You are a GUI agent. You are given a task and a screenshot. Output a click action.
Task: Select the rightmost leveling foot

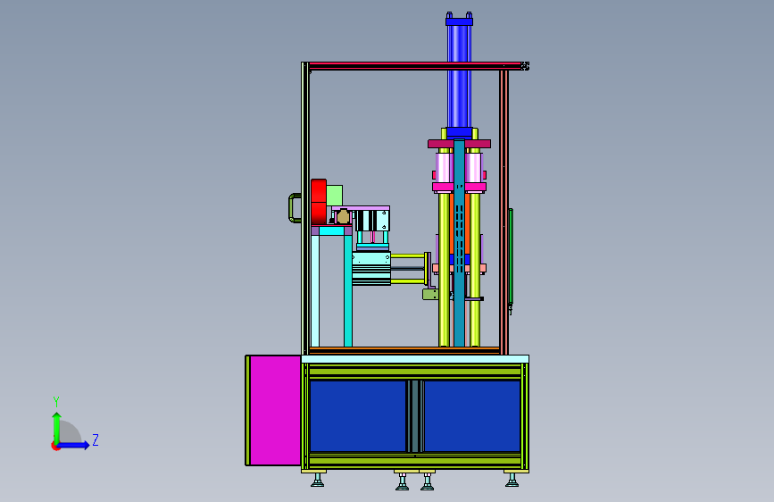click(x=512, y=481)
